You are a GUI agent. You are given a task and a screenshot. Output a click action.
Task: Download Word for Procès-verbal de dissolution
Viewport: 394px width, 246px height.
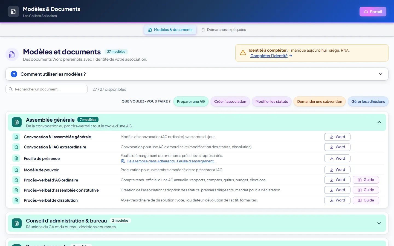tap(337, 200)
